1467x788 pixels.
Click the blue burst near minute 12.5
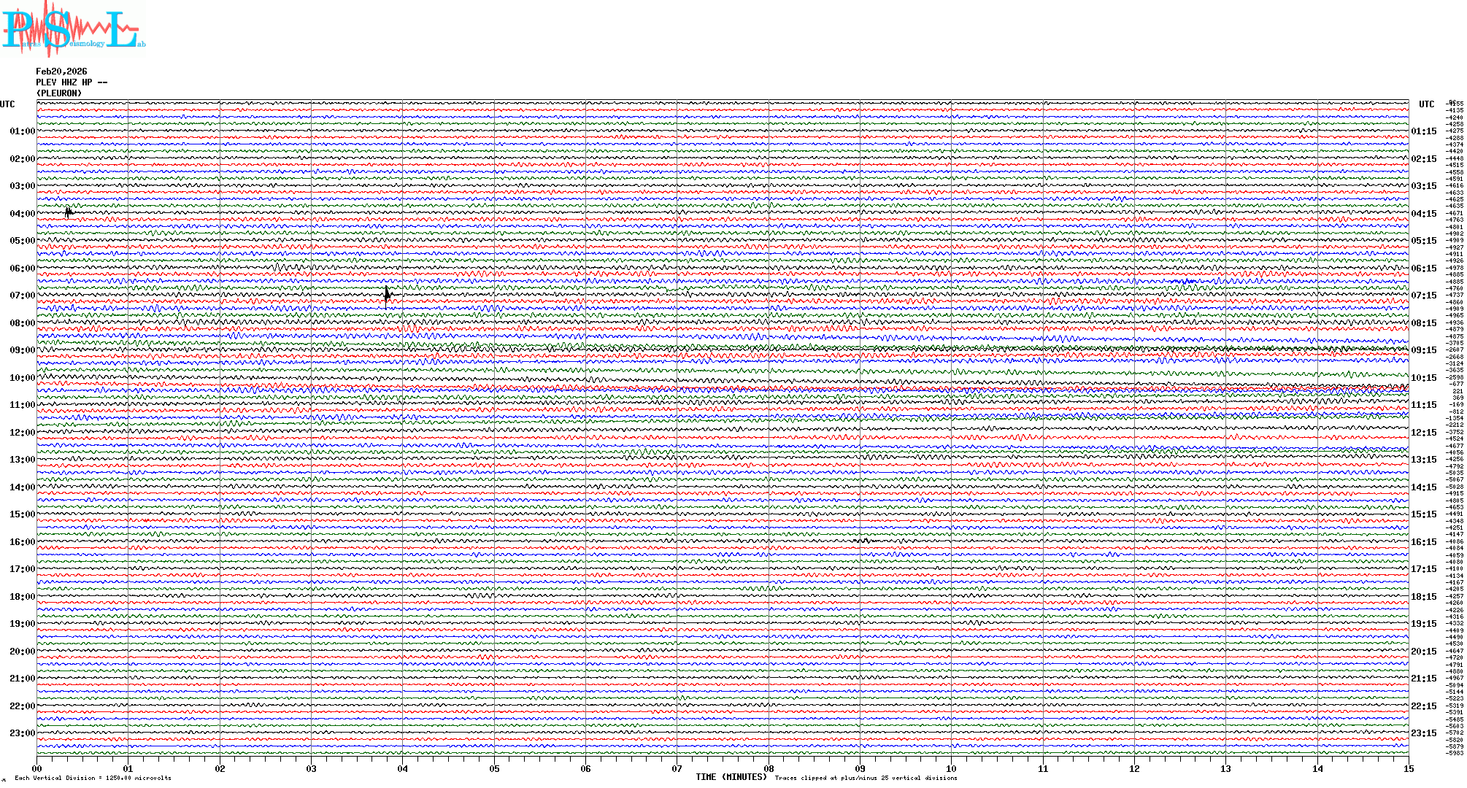tap(1182, 281)
